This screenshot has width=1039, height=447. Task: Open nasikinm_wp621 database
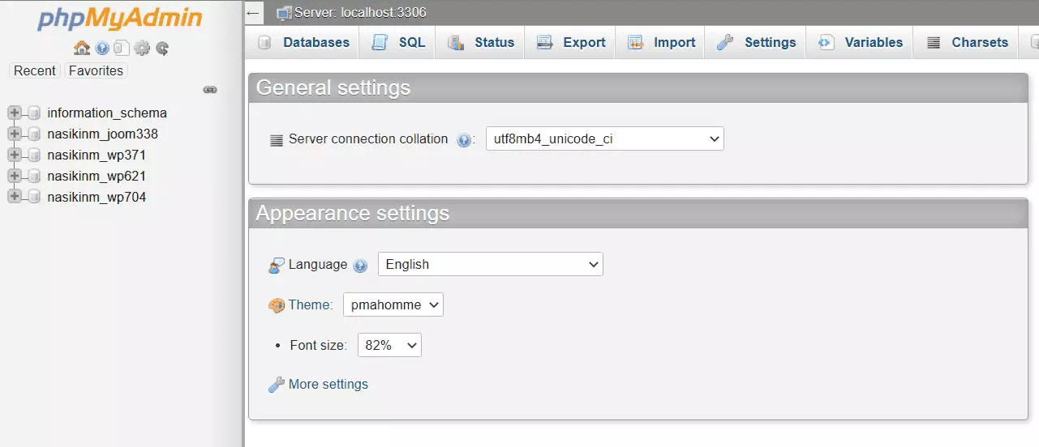click(x=97, y=177)
